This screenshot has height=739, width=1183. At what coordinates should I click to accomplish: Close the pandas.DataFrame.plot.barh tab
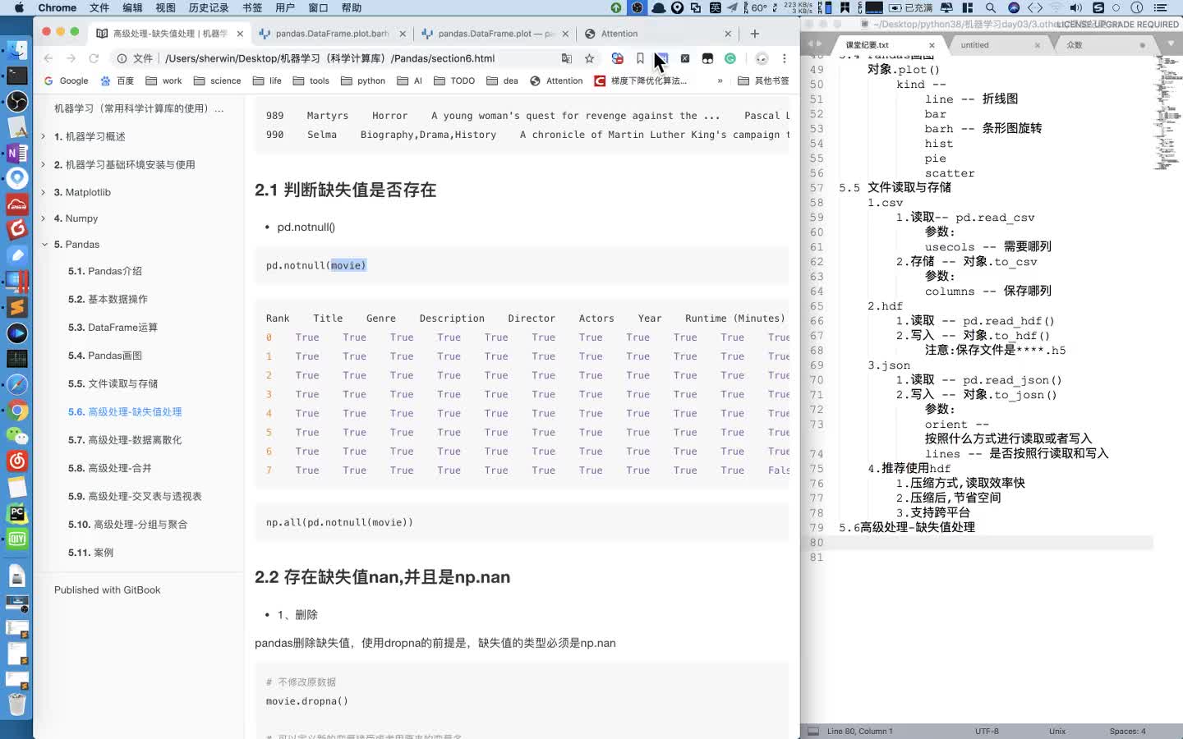(403, 34)
